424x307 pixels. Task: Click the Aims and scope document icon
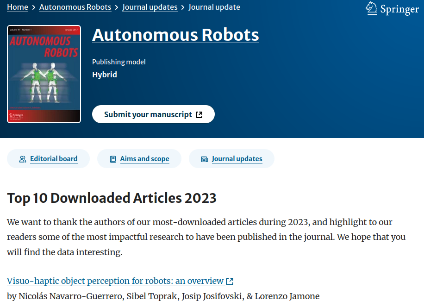coord(112,159)
